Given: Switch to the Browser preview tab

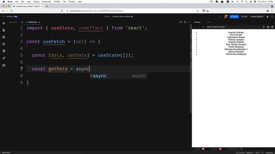Looking at the screenshot, I should (x=198, y=22).
